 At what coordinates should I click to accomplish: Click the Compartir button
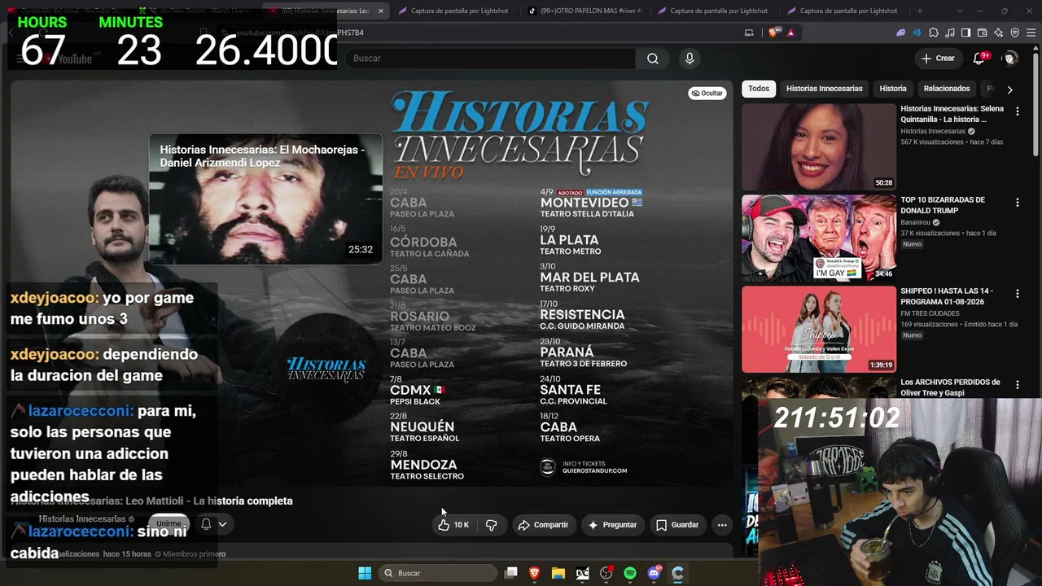click(543, 525)
